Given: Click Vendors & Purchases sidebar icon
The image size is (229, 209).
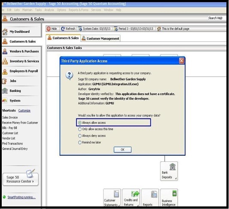Looking at the screenshot, I should (5, 51).
